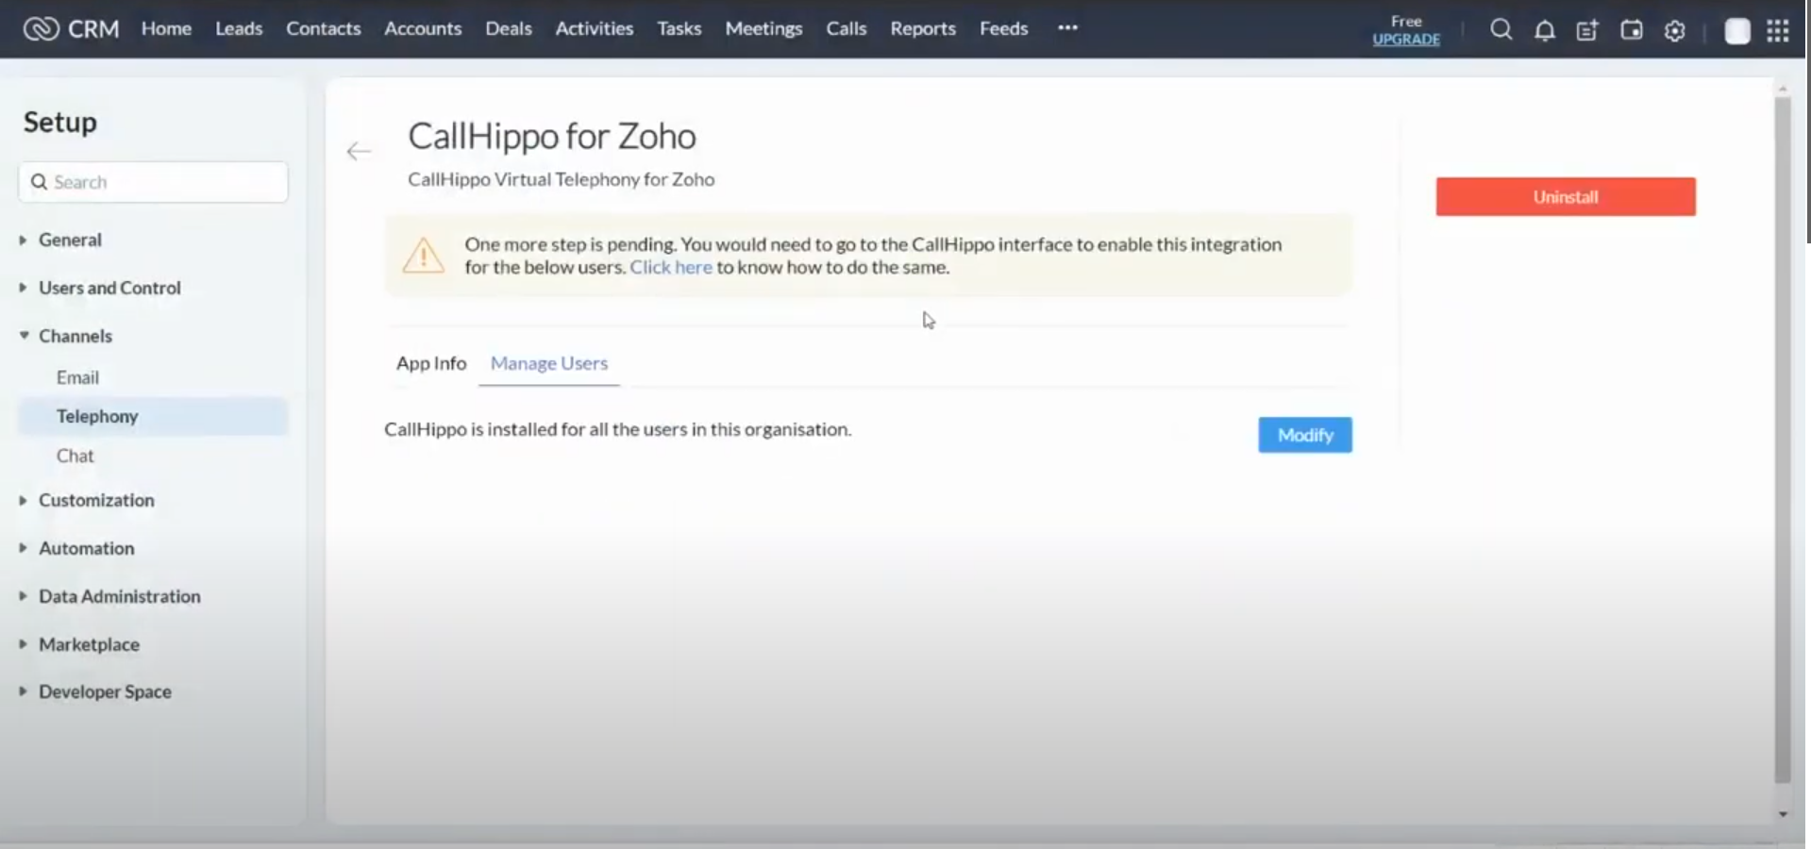This screenshot has height=849, width=1811.
Task: Click the blue Modify button
Action: click(x=1305, y=435)
